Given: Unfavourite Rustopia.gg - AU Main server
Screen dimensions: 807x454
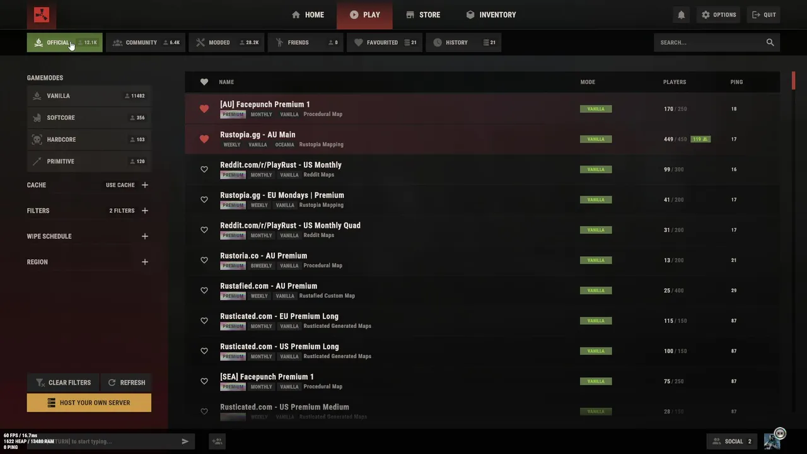Looking at the screenshot, I should [x=204, y=139].
